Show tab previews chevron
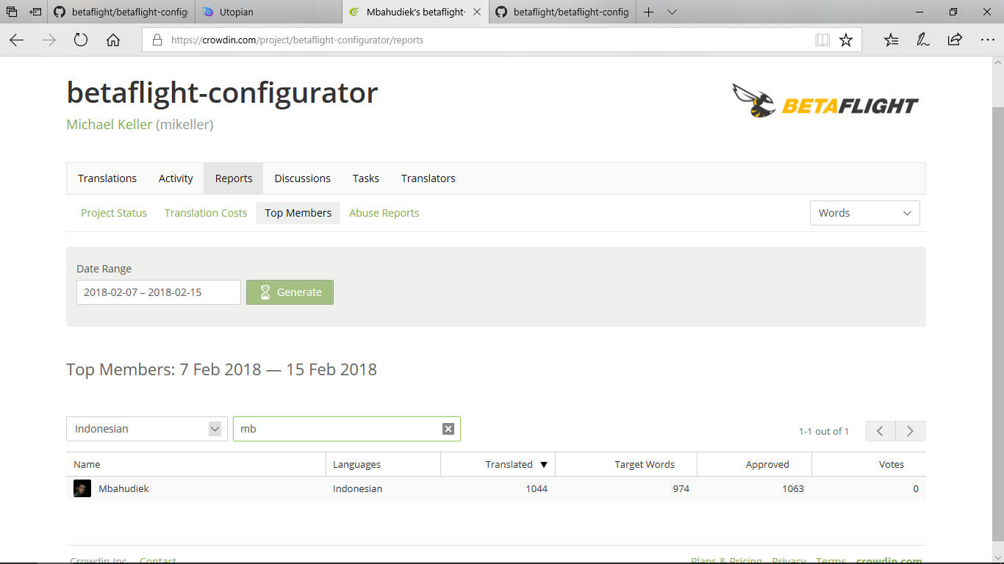 click(672, 12)
